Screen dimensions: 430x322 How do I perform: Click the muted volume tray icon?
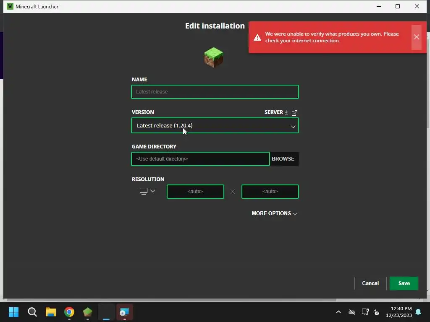click(376, 312)
